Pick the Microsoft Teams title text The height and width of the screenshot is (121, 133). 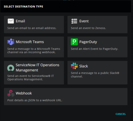(30, 42)
